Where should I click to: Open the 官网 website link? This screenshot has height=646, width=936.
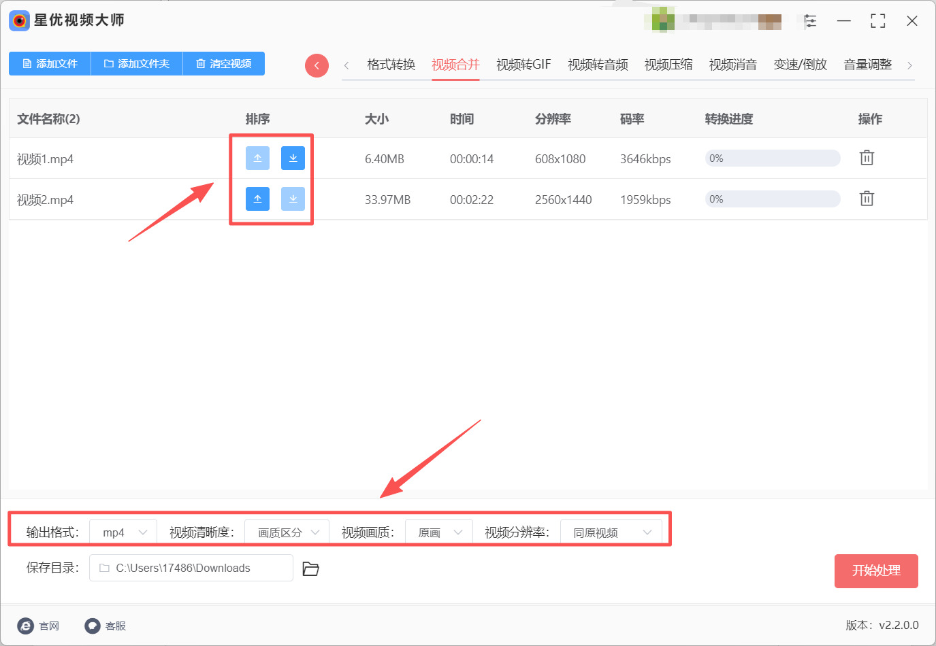pos(39,626)
